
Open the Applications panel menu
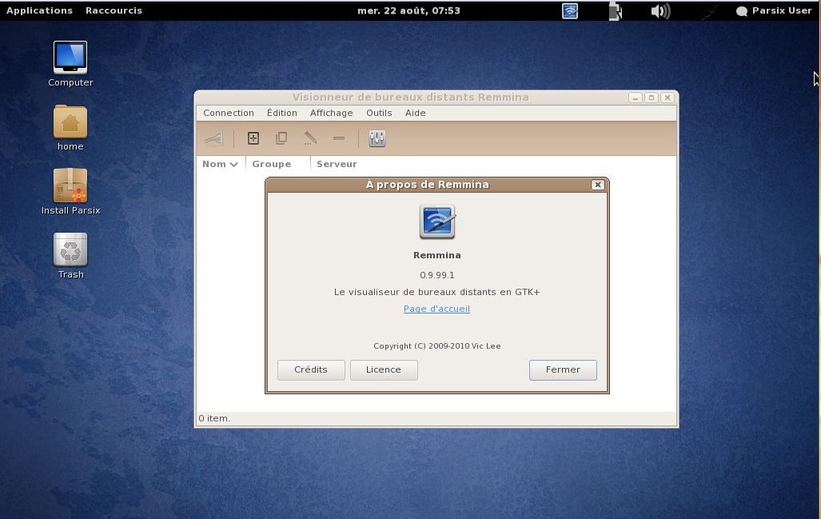tap(39, 10)
